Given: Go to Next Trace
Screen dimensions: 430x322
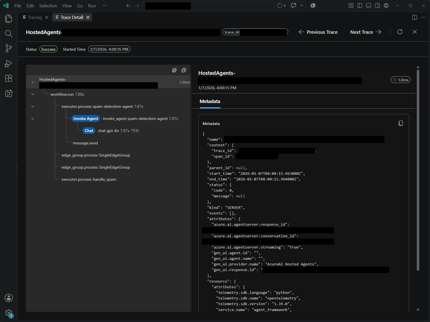Looking at the screenshot, I should point(366,32).
